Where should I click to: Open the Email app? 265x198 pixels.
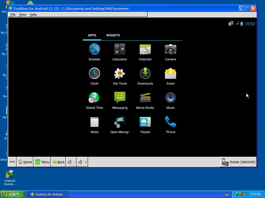(x=170, y=76)
